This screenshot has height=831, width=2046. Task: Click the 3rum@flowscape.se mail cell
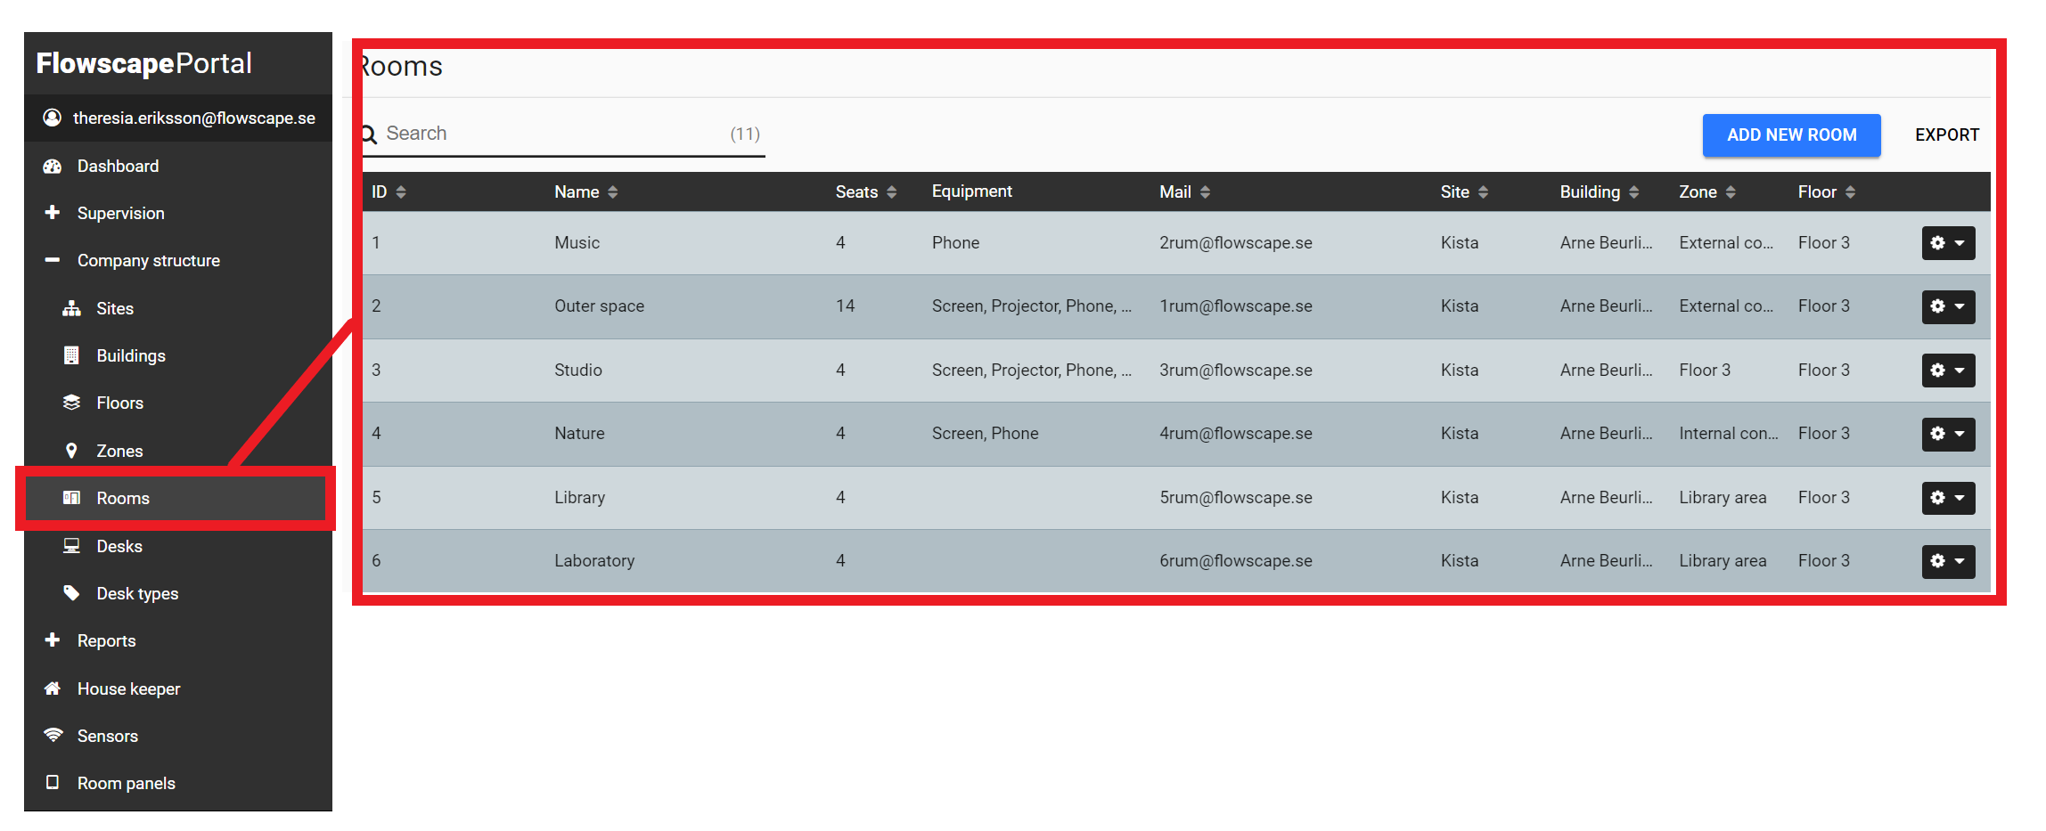pyautogui.click(x=1235, y=370)
